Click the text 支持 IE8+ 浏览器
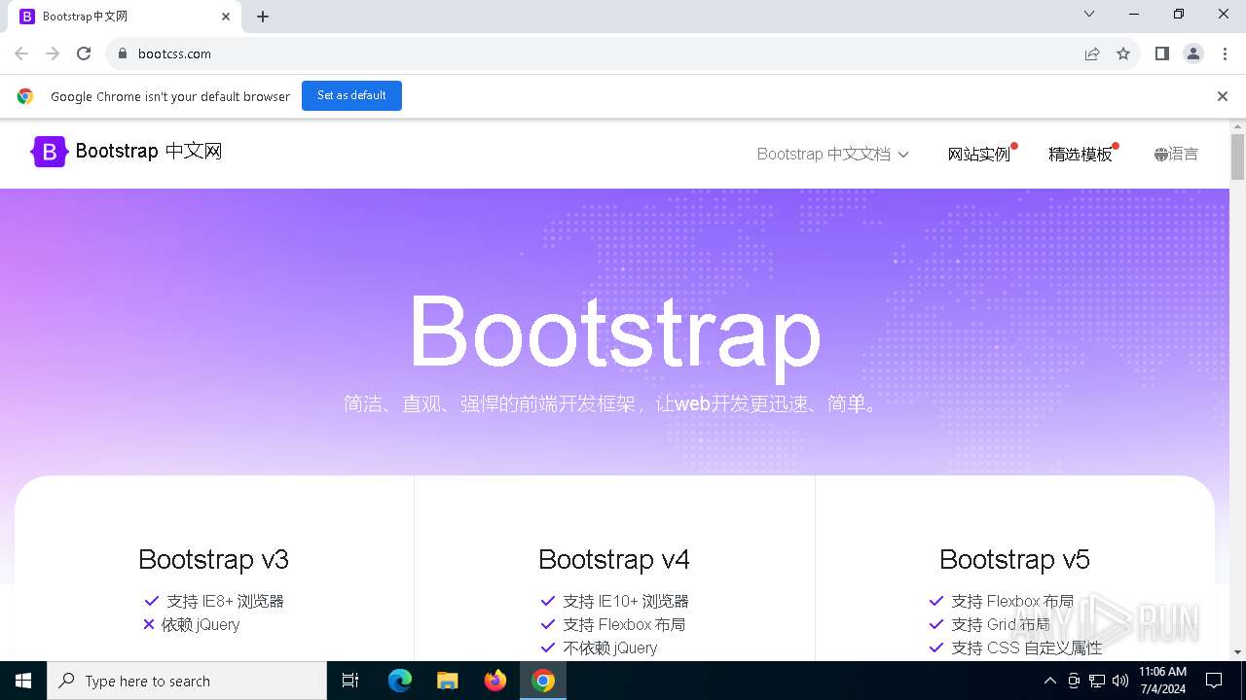Viewport: 1246px width, 700px height. click(225, 601)
